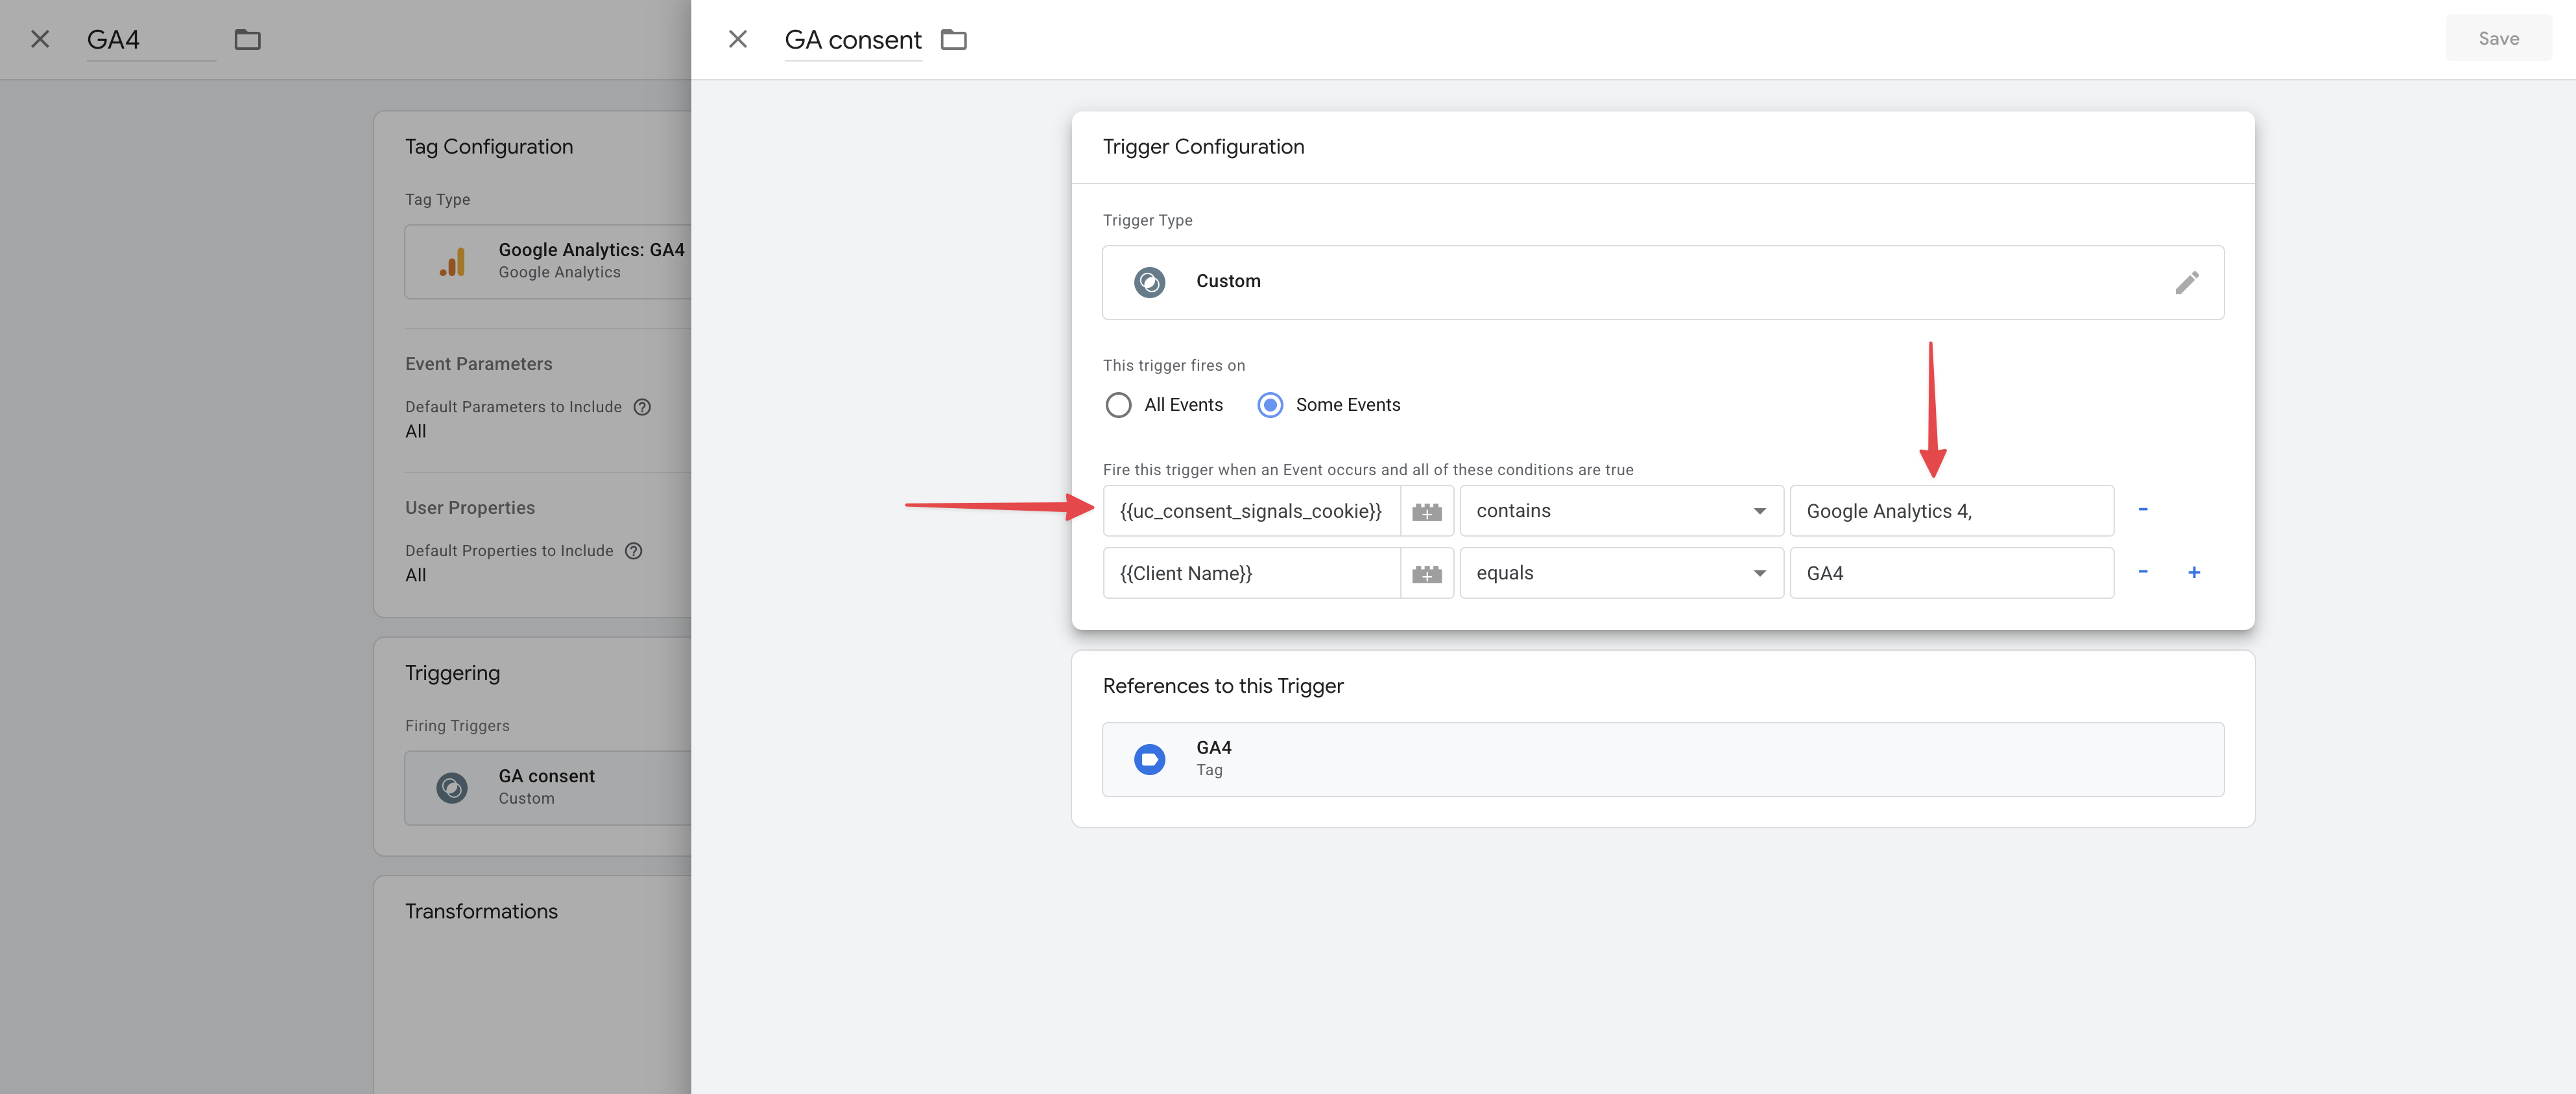Image resolution: width=2576 pixels, height=1094 pixels.
Task: Click the User Properties heading
Action: pos(470,507)
